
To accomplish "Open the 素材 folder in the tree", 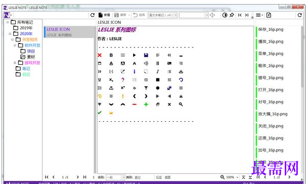I will point(28,57).
